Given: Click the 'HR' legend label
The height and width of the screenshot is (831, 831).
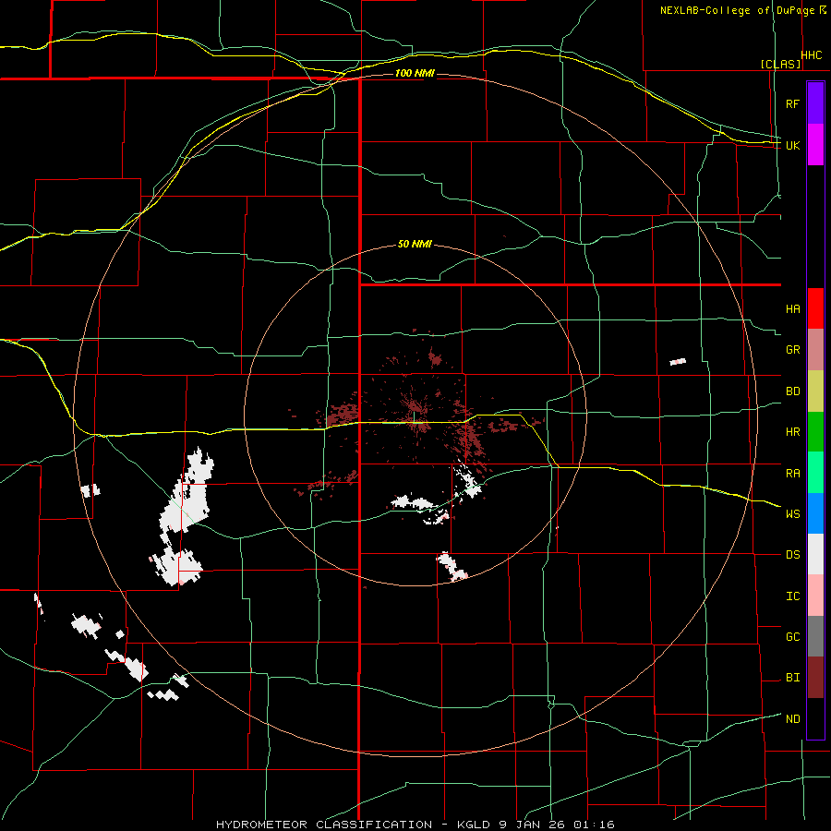Looking at the screenshot, I should click(x=792, y=432).
